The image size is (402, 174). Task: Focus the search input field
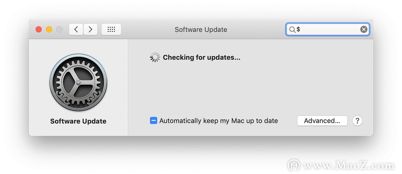[328, 29]
